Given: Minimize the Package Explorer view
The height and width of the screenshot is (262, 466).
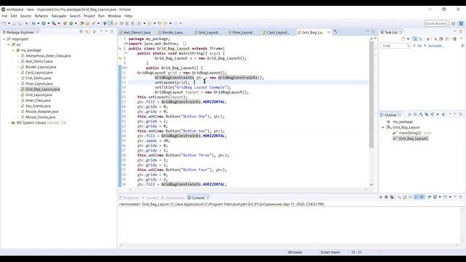Looking at the screenshot, I should [x=106, y=31].
